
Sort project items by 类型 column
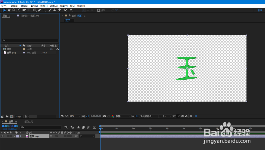coord(29,46)
